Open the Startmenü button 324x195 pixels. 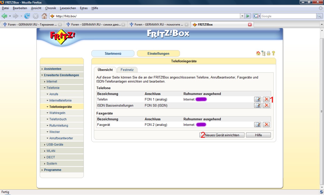(113, 54)
